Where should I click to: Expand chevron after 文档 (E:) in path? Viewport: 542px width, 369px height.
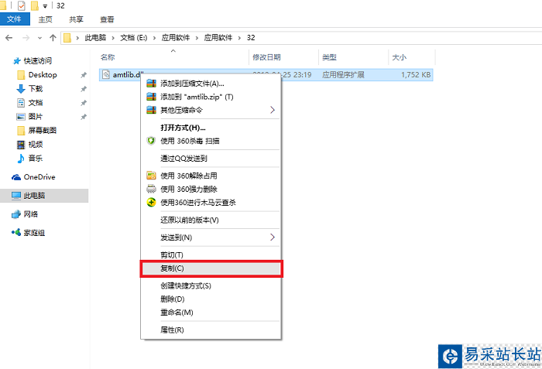pos(154,38)
